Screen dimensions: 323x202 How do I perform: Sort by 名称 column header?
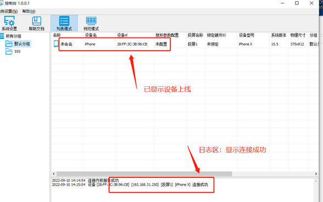click(x=57, y=35)
